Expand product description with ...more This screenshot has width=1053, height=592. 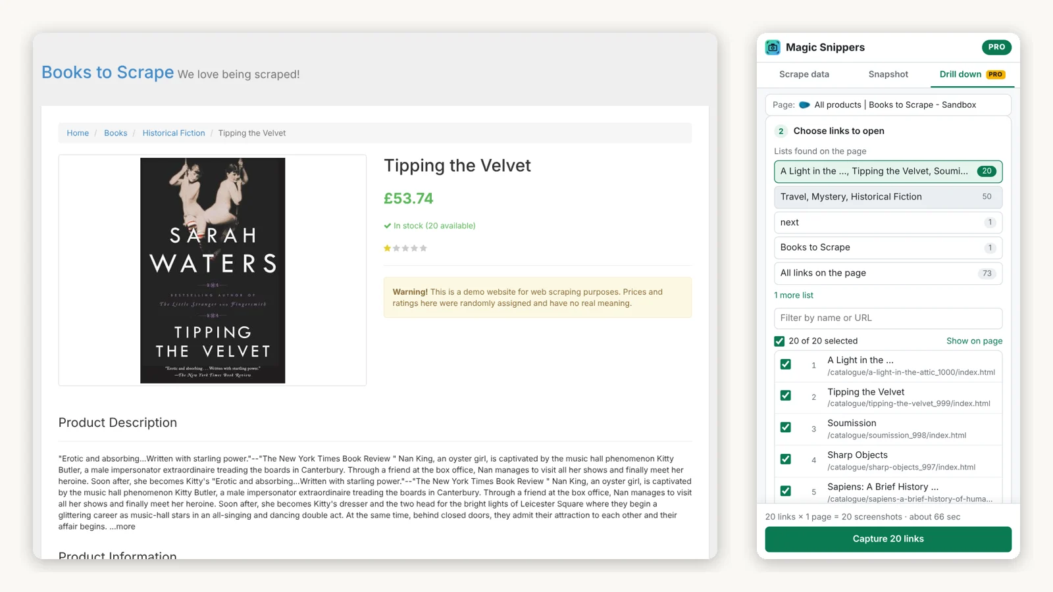122,526
